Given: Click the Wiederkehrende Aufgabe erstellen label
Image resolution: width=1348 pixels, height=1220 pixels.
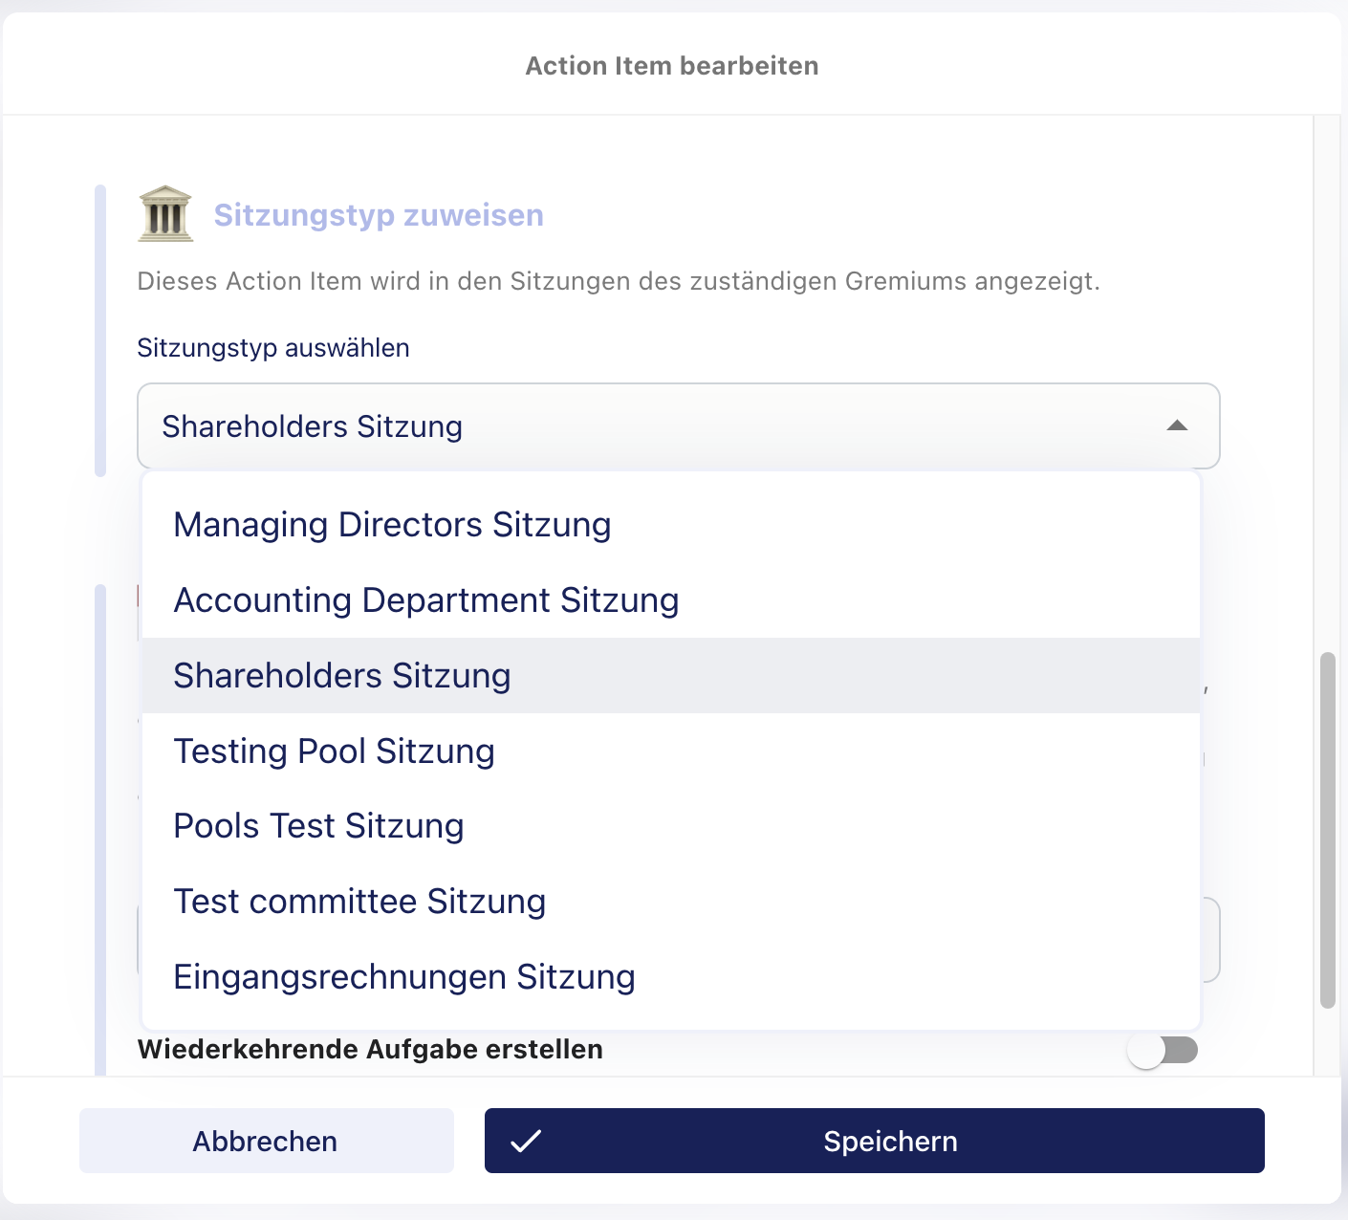Looking at the screenshot, I should pos(370,1050).
